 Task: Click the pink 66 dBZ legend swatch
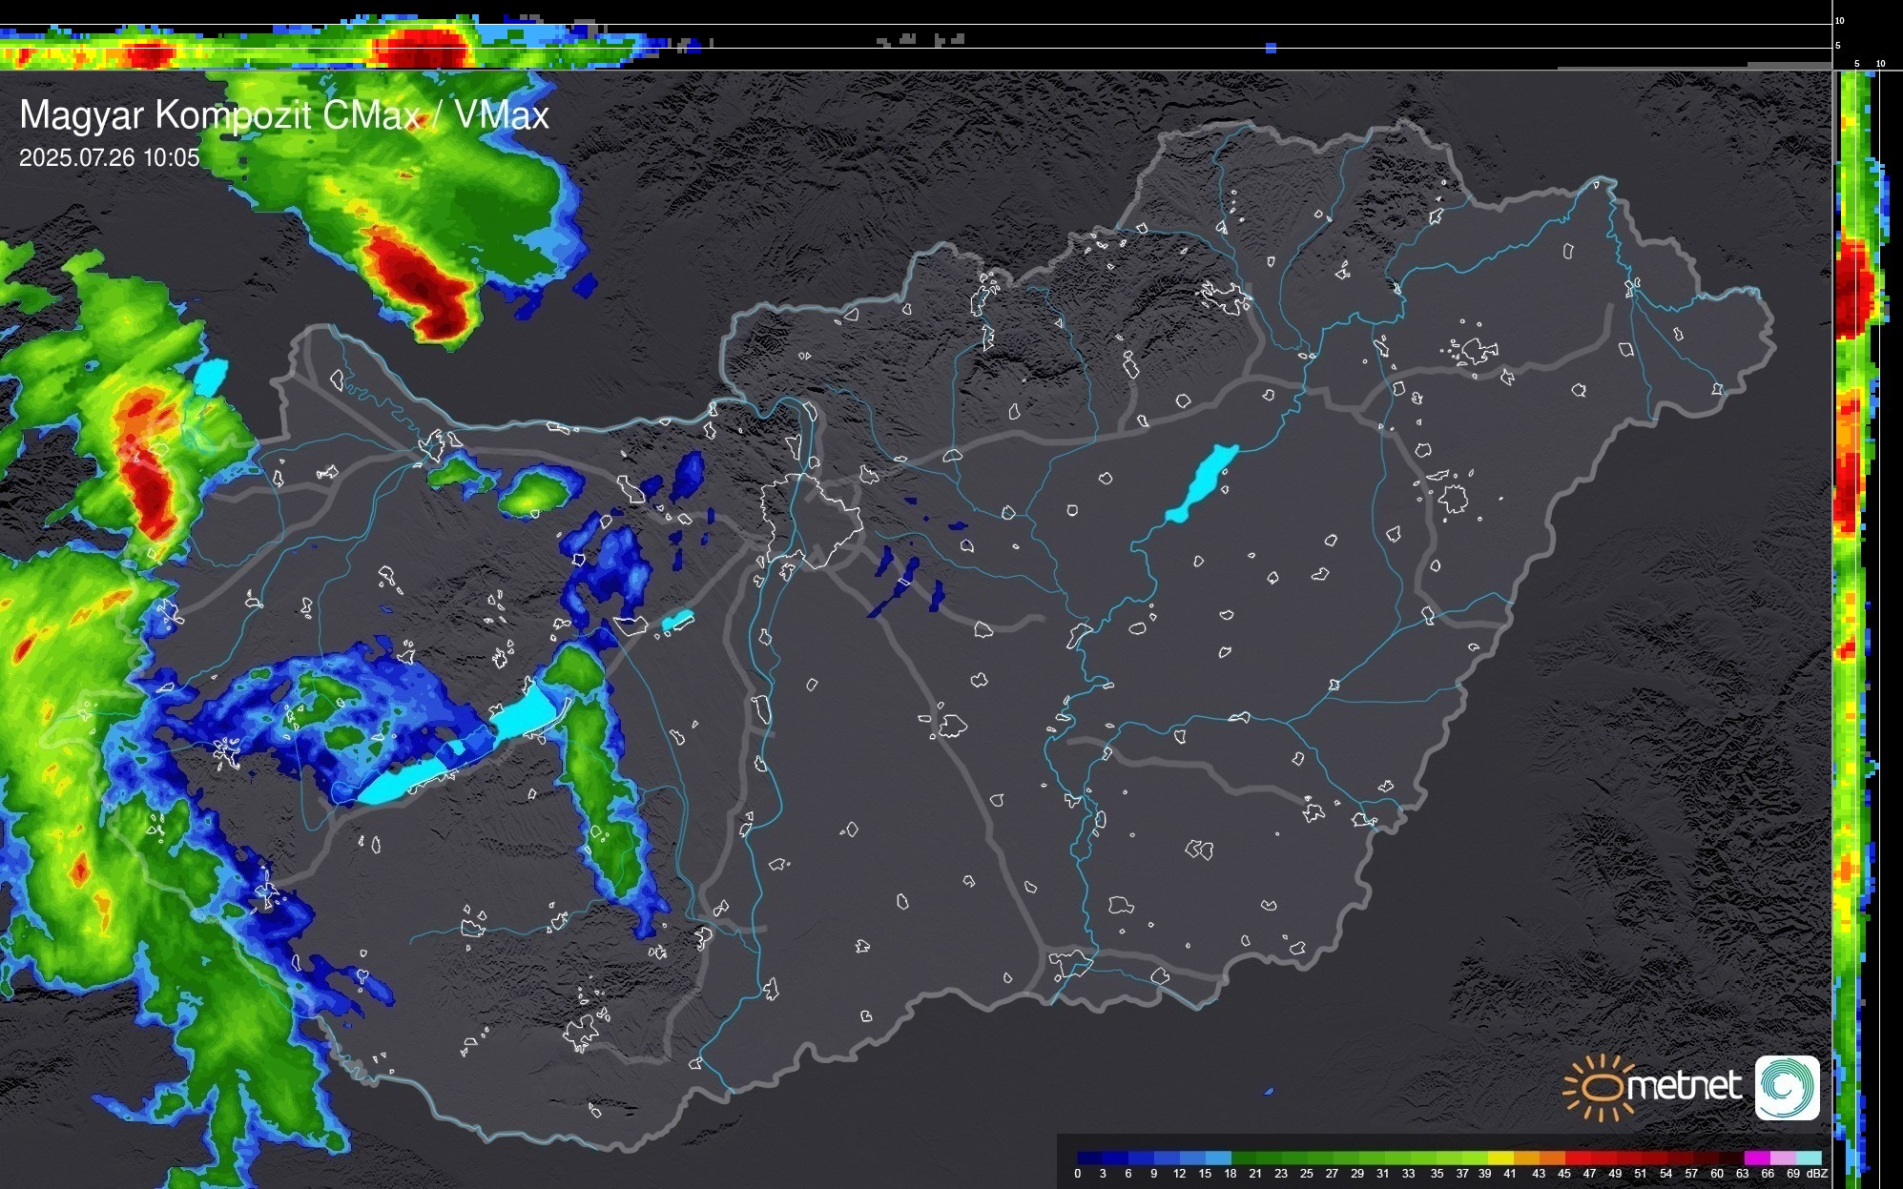(1782, 1158)
